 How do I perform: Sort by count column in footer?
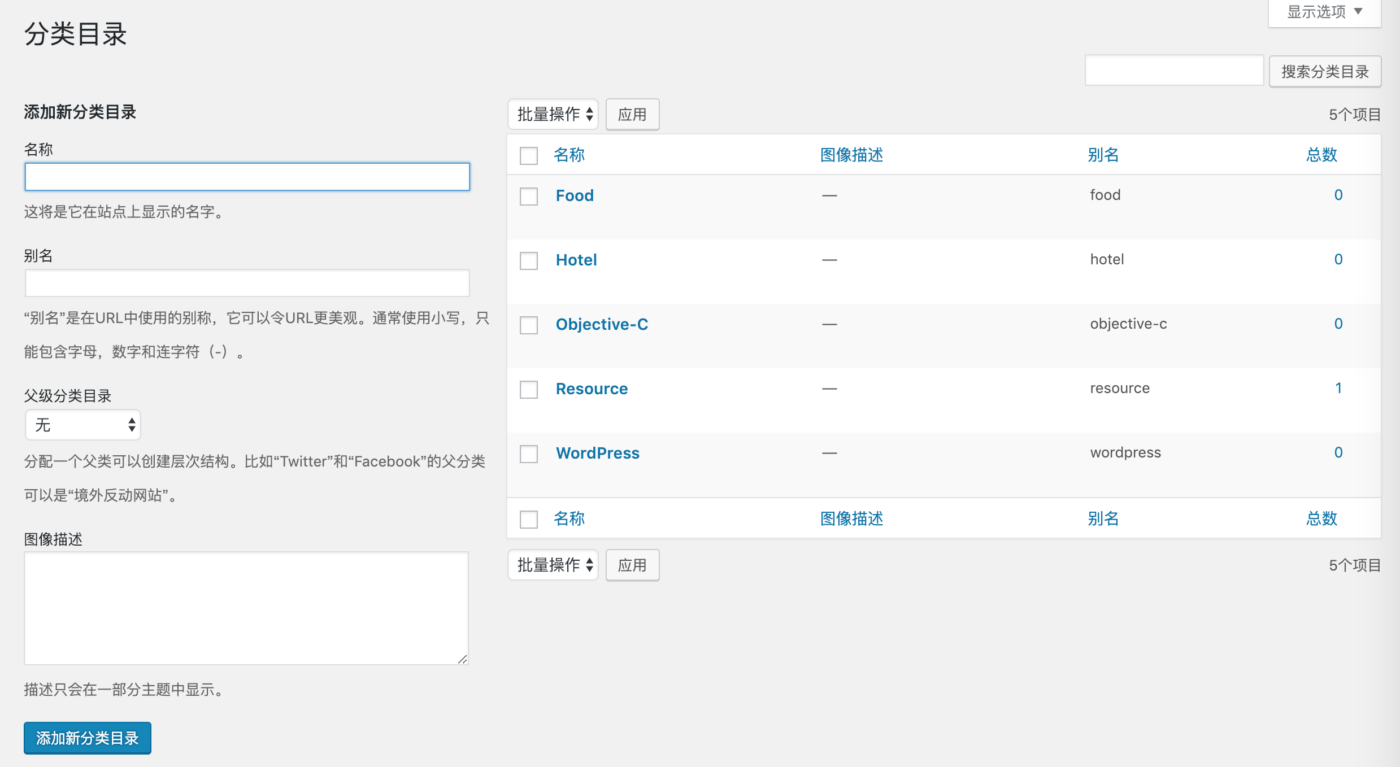tap(1321, 518)
